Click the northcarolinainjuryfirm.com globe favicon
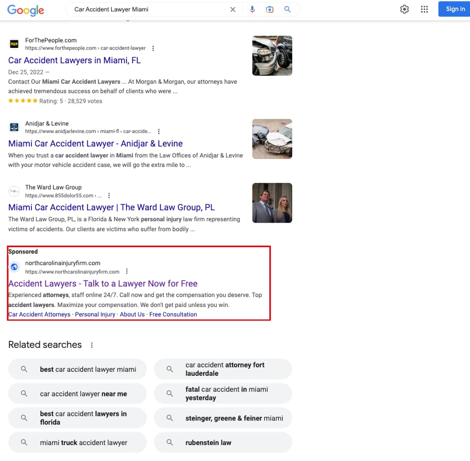Viewport: 470px width, 461px height. (14, 267)
